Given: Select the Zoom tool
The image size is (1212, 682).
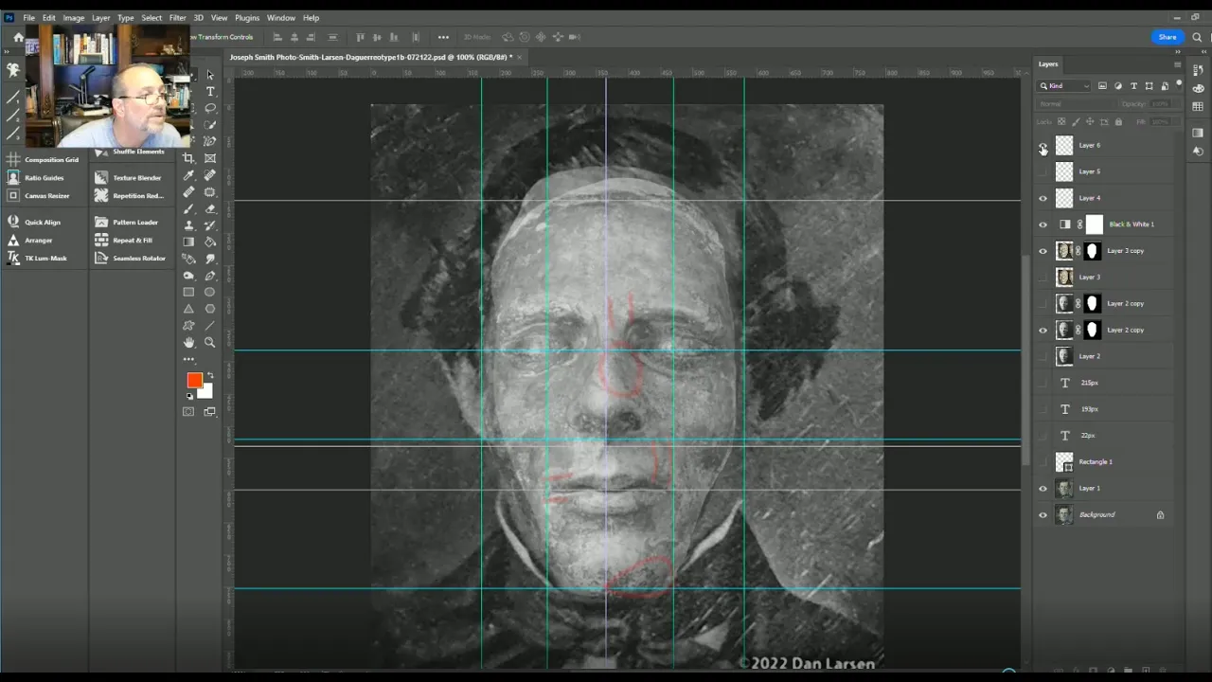Looking at the screenshot, I should pyautogui.click(x=210, y=342).
